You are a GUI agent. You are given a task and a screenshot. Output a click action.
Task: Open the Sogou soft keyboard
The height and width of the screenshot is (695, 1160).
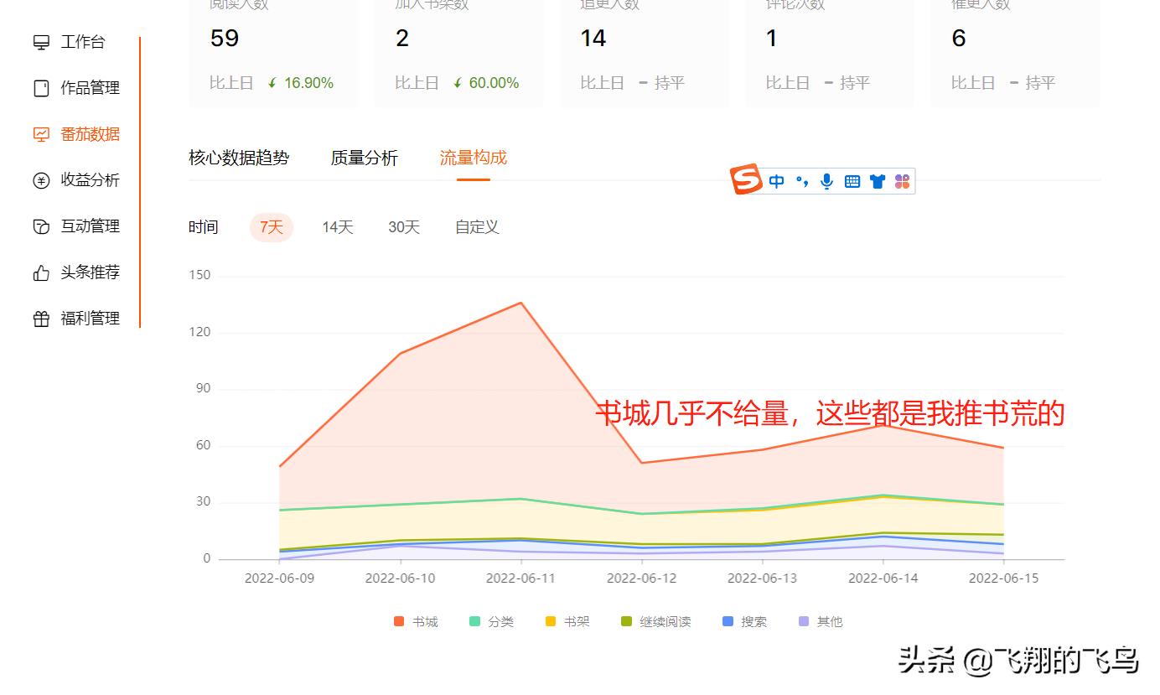point(852,180)
